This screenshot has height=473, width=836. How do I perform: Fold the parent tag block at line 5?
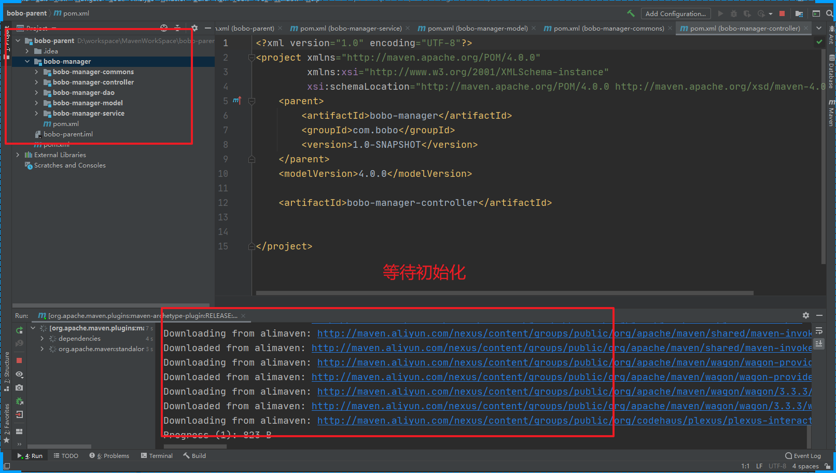coord(252,101)
